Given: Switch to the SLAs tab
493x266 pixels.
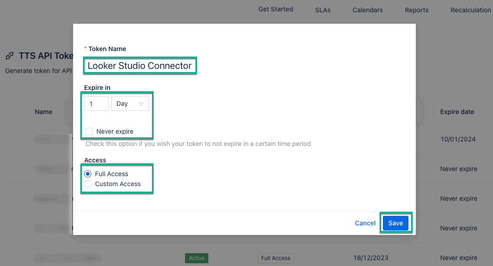Looking at the screenshot, I should coord(323,10).
